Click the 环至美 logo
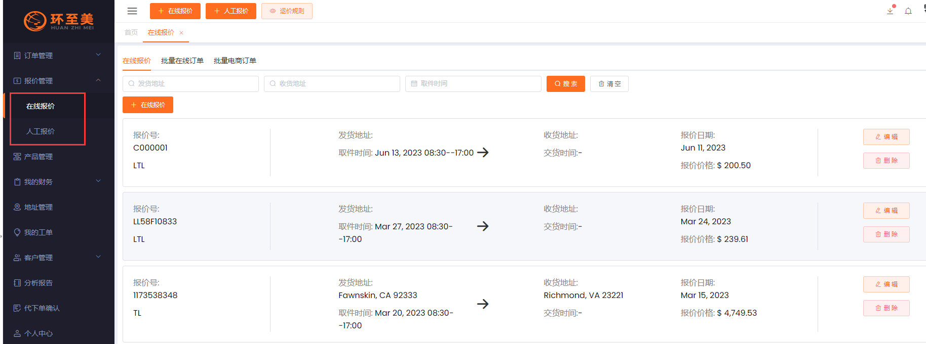 coord(59,21)
